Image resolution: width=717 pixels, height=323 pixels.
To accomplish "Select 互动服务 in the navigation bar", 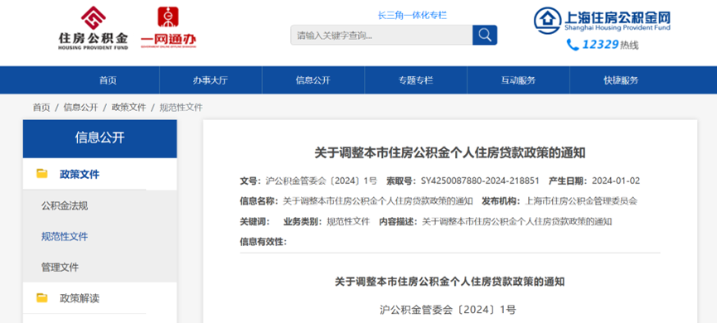I will pyautogui.click(x=518, y=80).
